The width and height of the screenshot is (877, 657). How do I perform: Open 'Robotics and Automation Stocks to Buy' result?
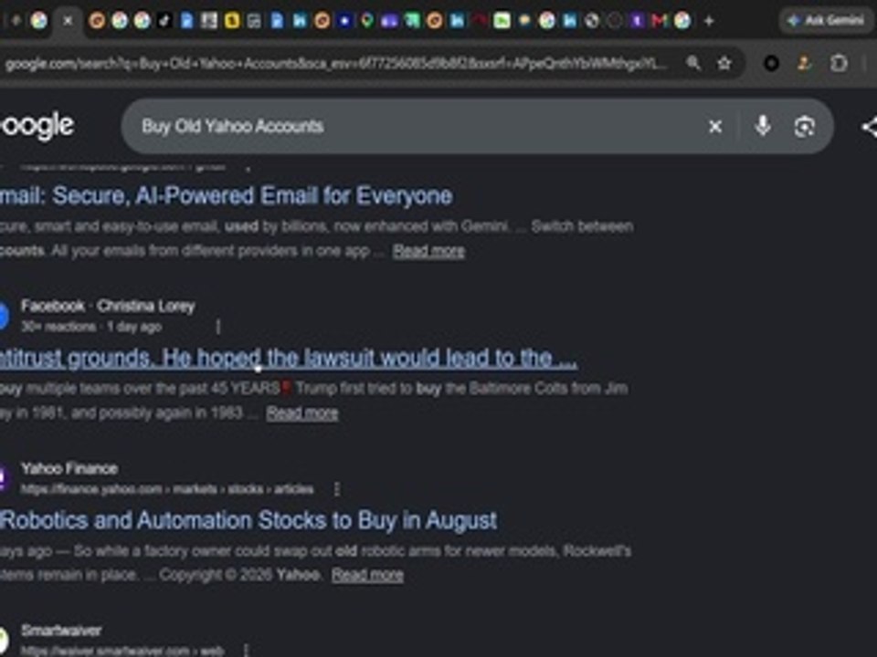pyautogui.click(x=248, y=521)
